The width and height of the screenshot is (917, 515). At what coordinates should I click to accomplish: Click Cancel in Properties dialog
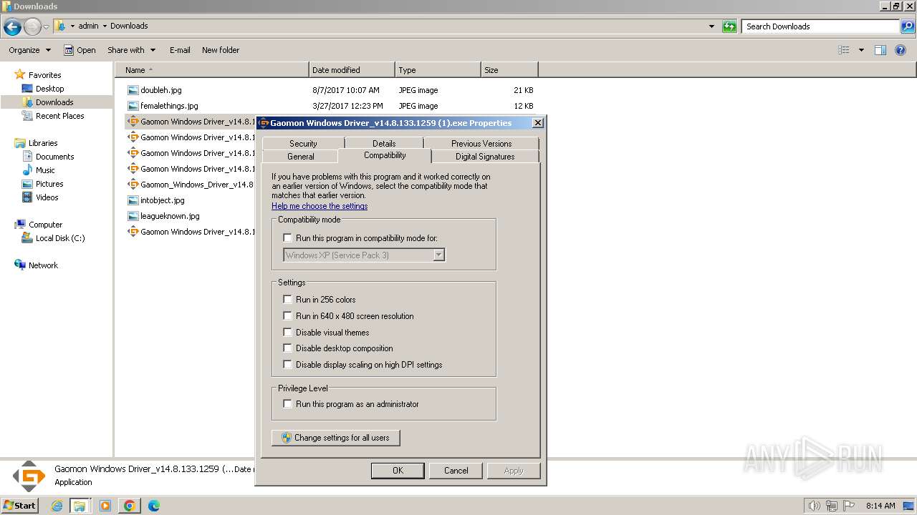click(x=456, y=471)
